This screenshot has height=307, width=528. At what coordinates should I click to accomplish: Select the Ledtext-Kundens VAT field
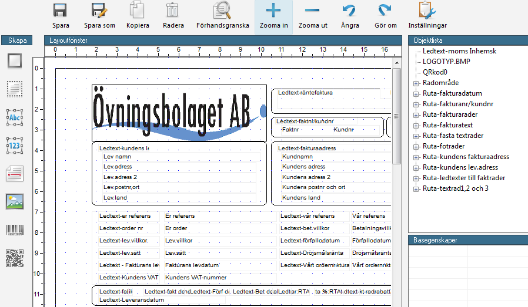tap(129, 278)
